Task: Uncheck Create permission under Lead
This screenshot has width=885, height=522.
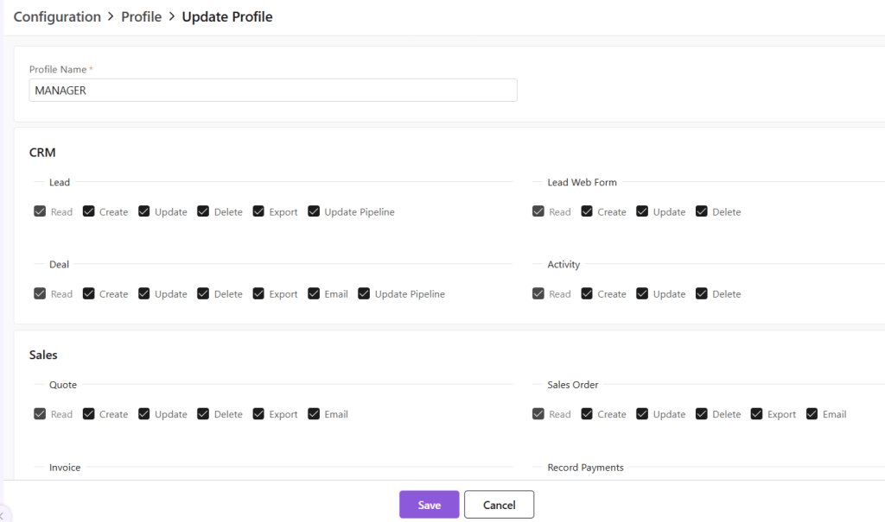Action: coord(89,211)
